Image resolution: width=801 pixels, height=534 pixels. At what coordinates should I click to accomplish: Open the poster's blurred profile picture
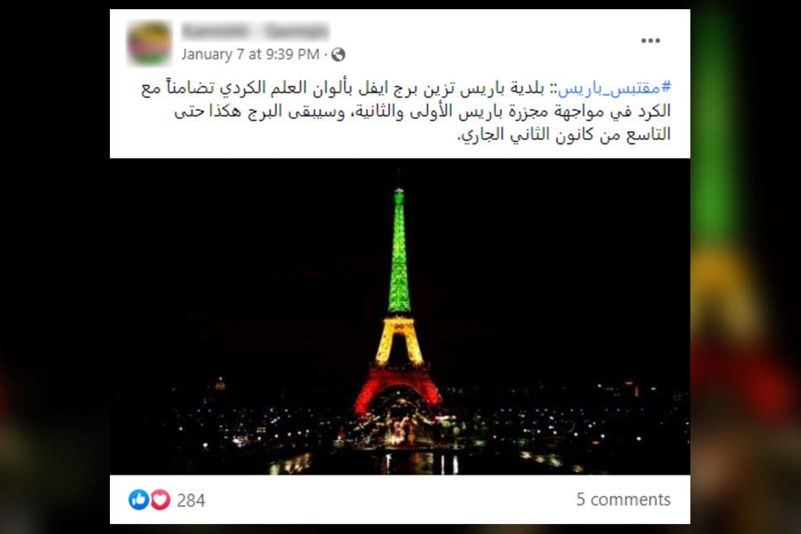click(x=150, y=43)
